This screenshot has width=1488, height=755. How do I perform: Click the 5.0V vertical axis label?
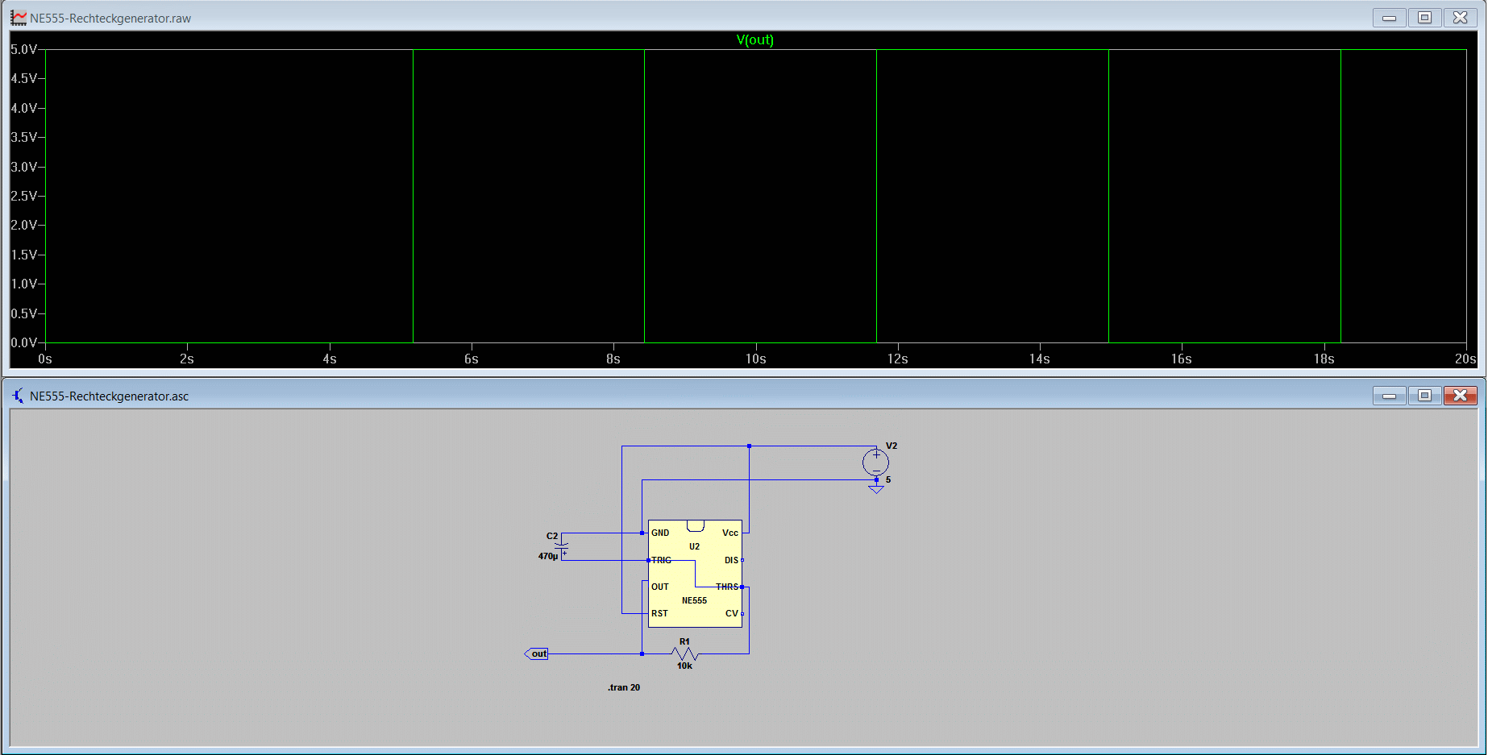tap(24, 49)
